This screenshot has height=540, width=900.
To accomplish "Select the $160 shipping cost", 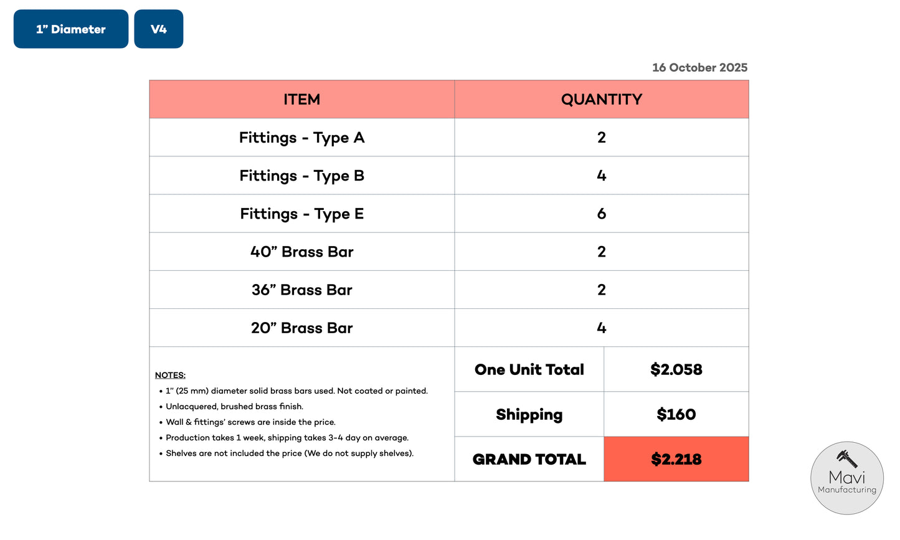I will point(676,414).
